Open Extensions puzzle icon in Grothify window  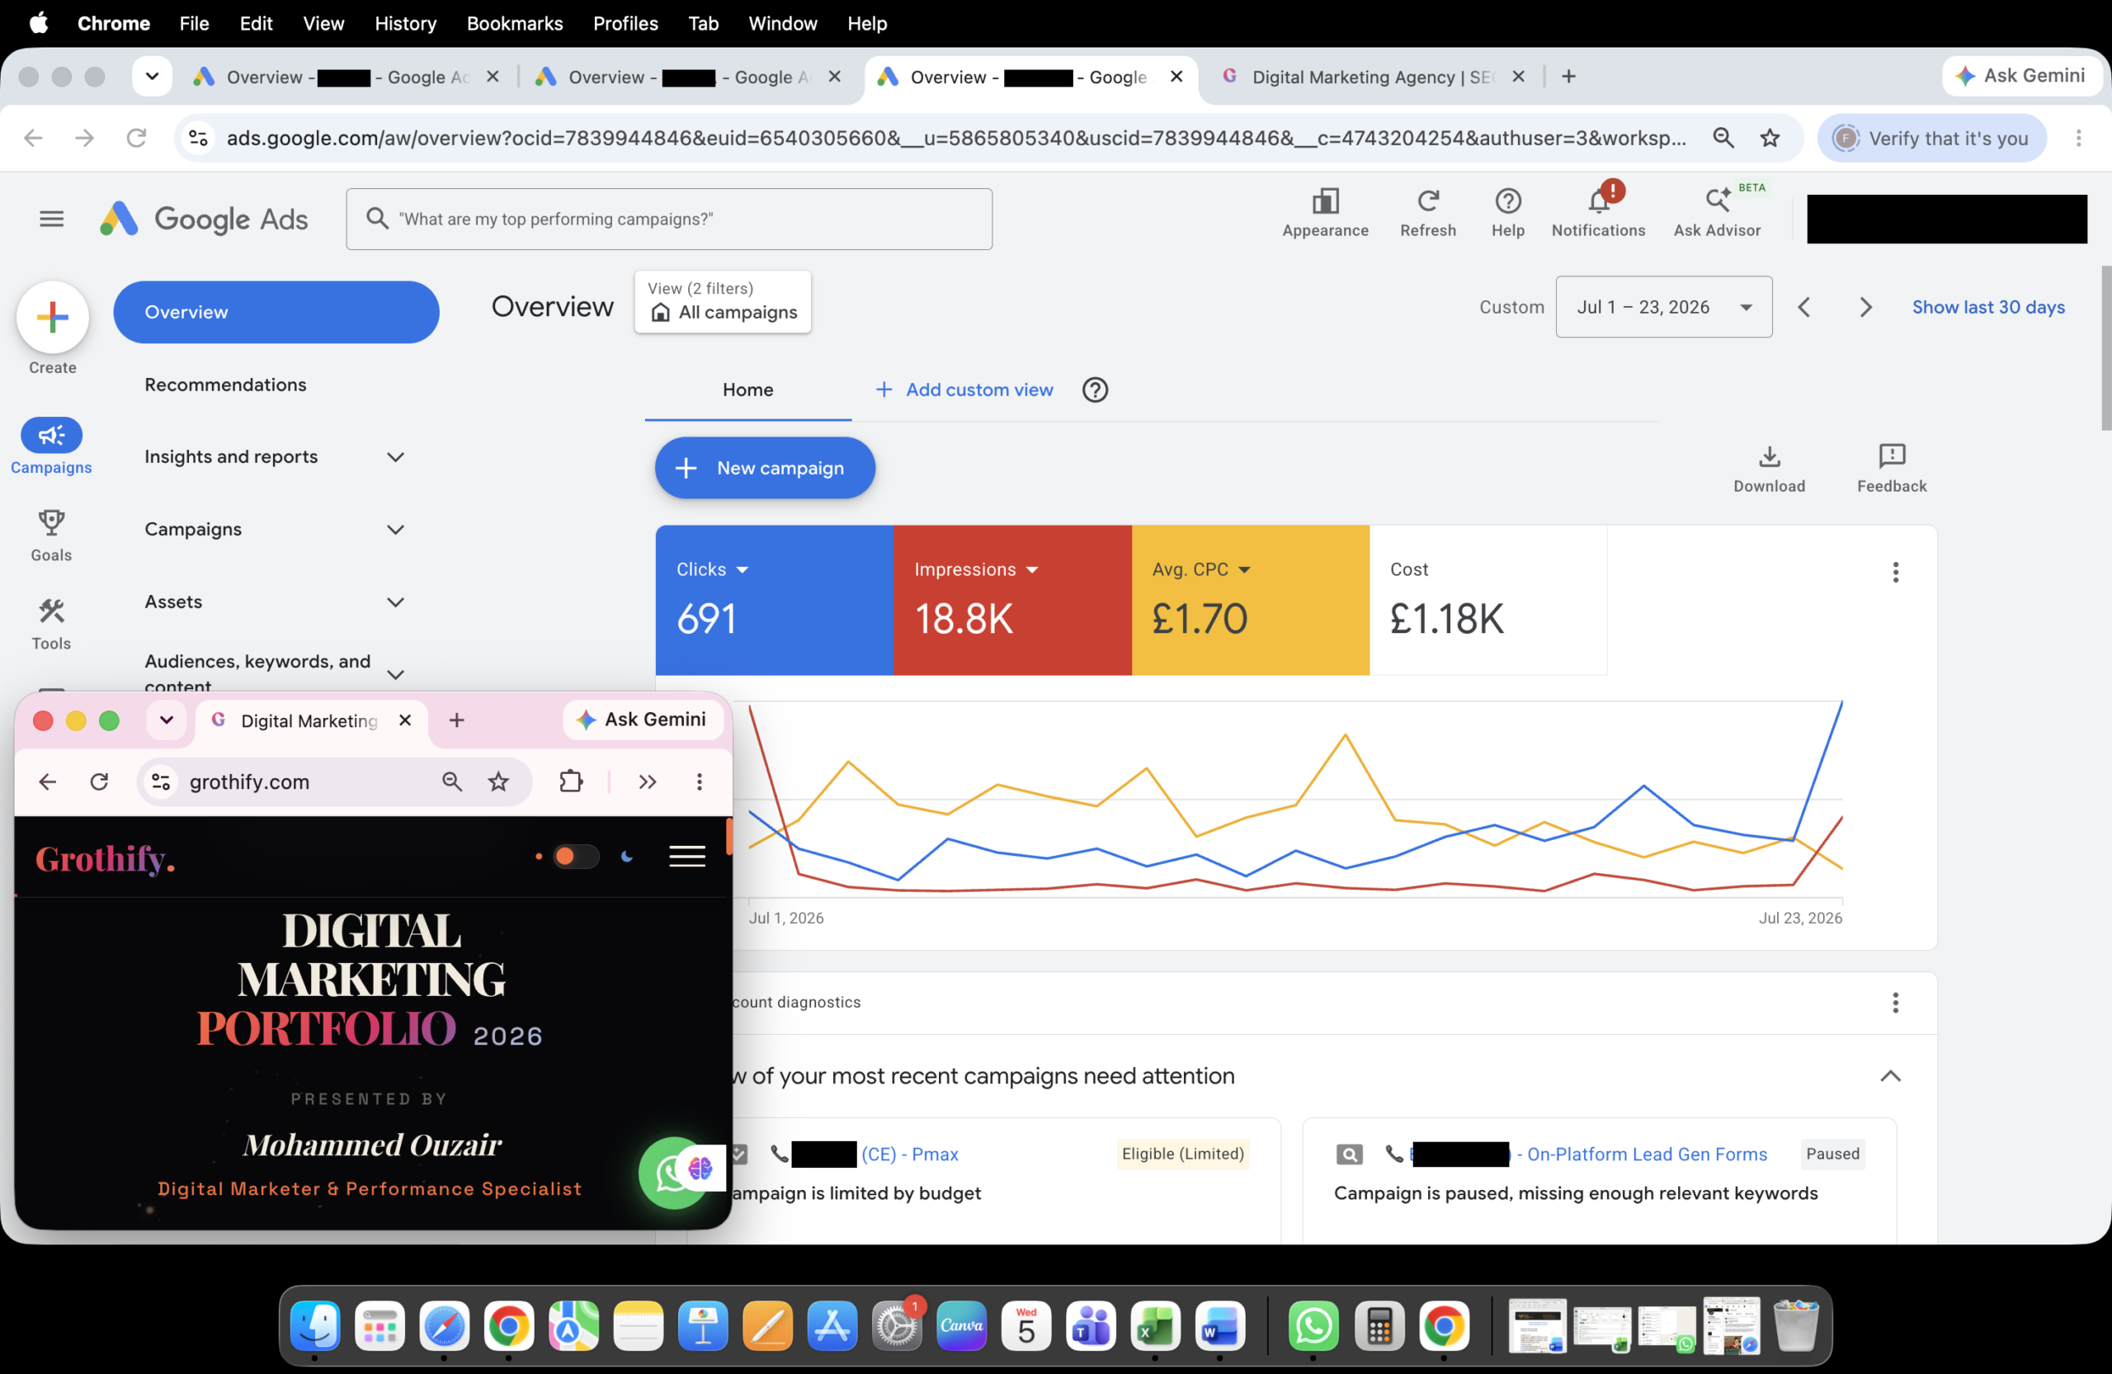[572, 781]
